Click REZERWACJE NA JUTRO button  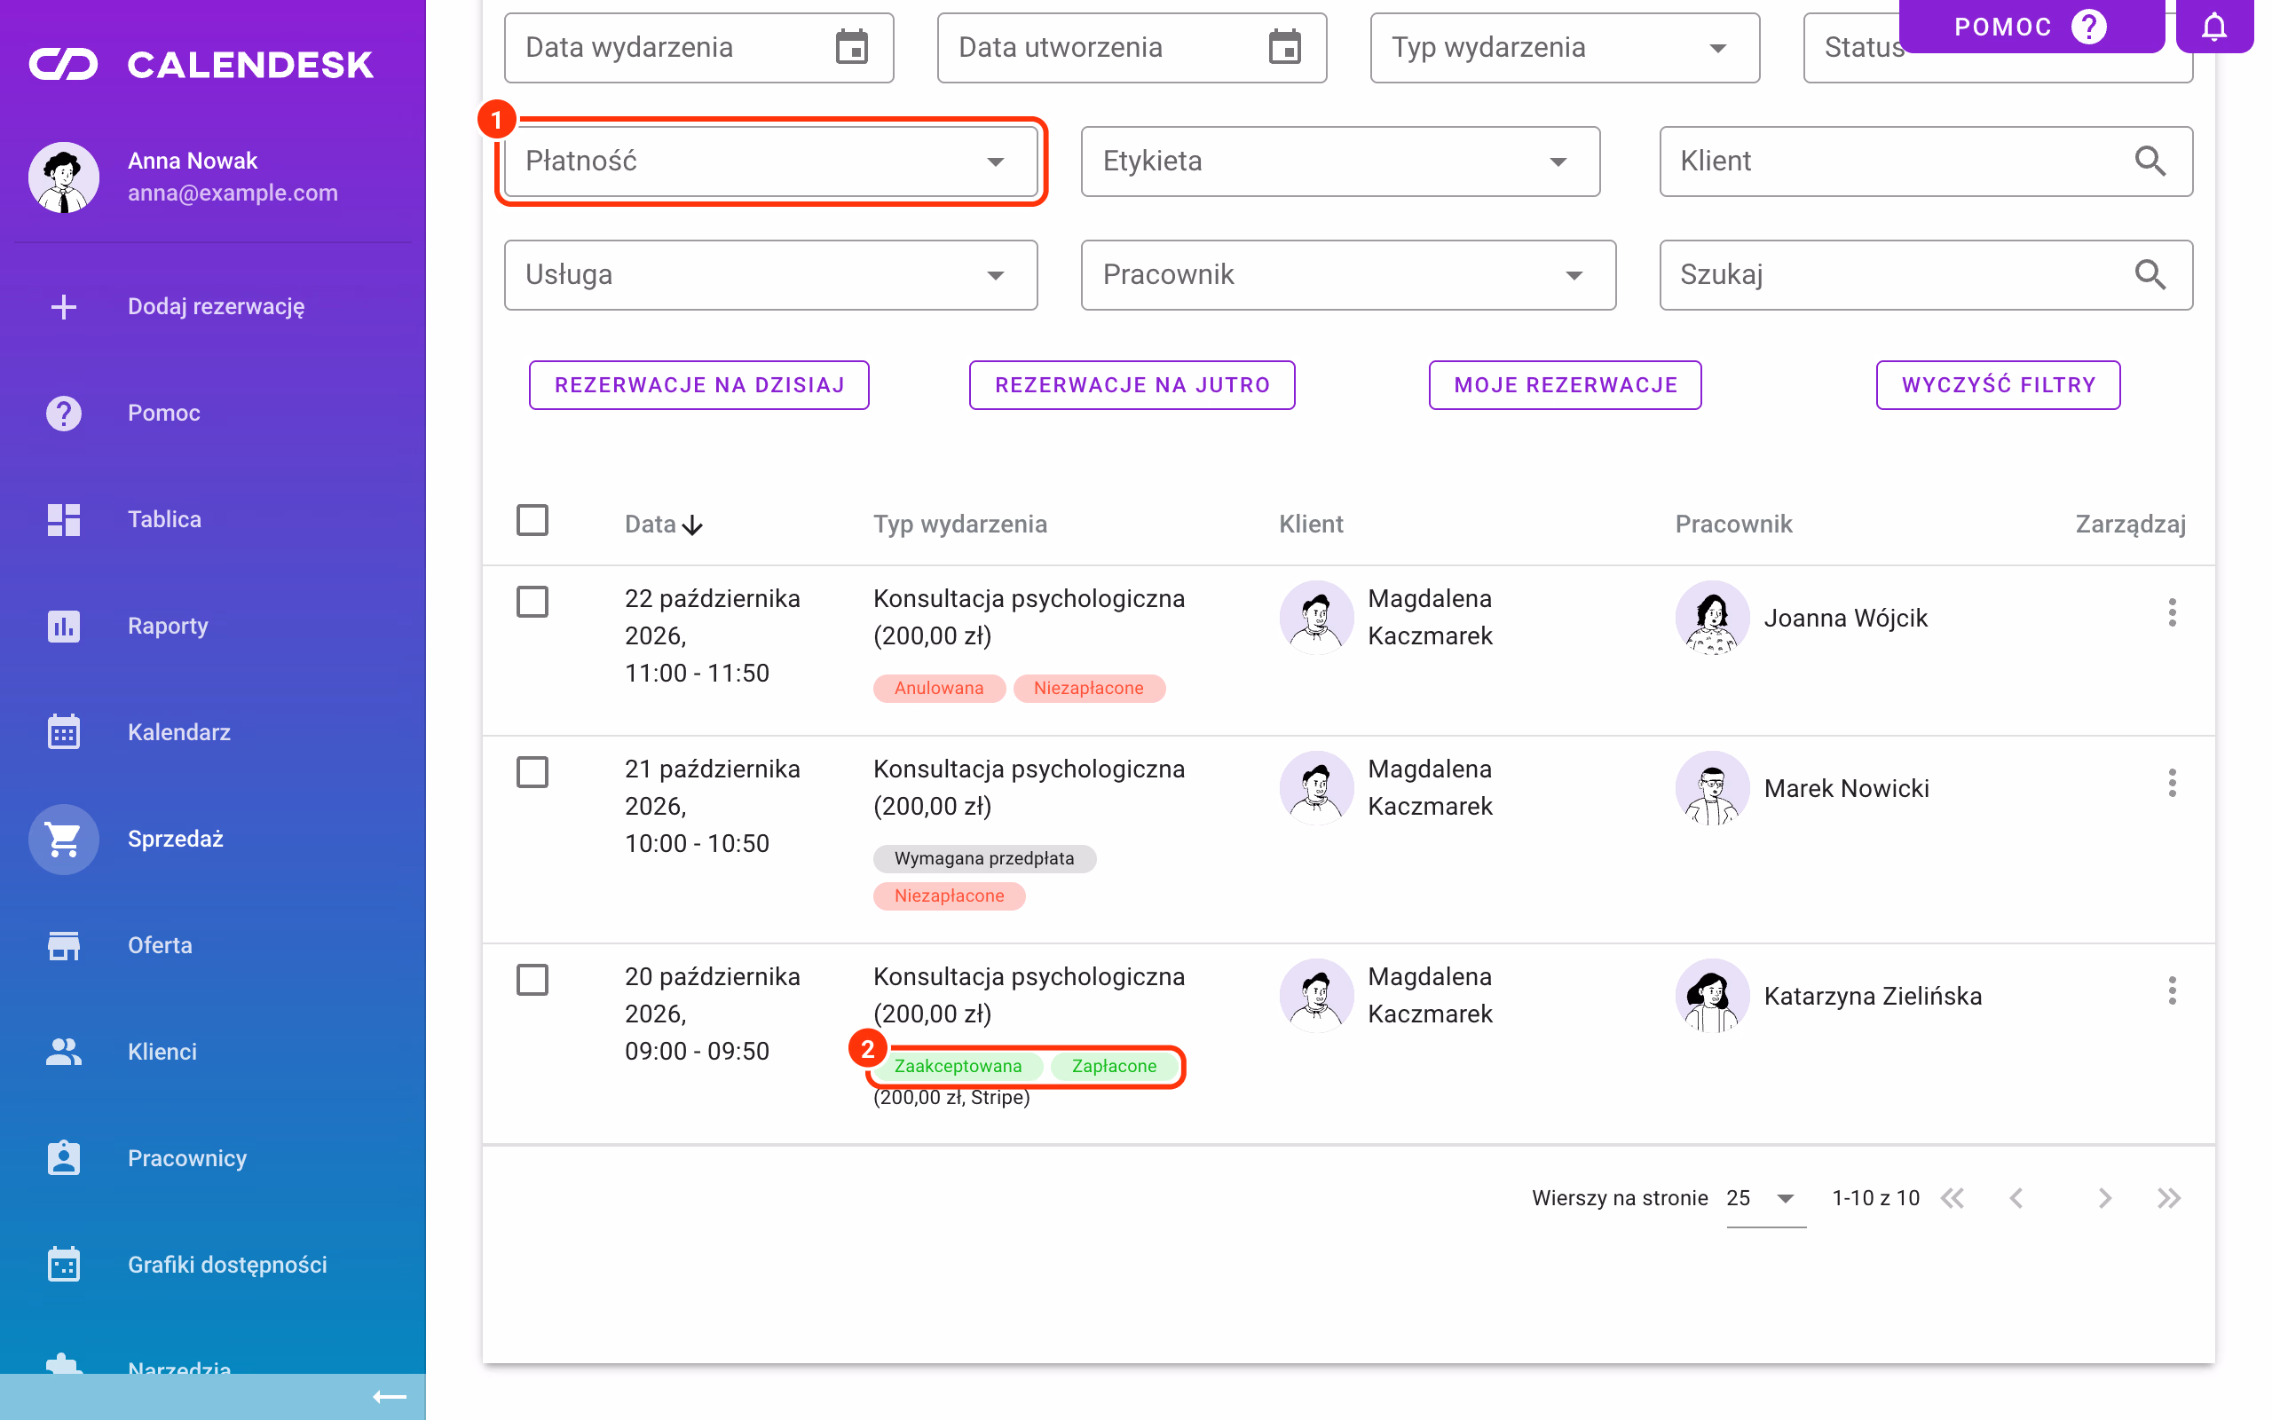1132,385
